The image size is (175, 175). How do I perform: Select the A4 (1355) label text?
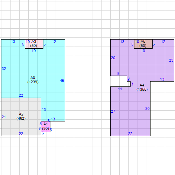click(x=142, y=87)
